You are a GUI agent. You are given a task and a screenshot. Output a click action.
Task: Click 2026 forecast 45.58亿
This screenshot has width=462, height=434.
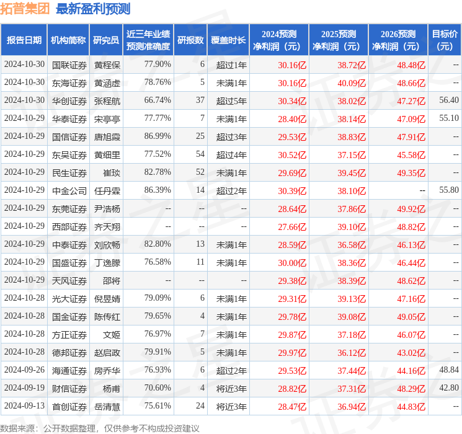(411, 155)
